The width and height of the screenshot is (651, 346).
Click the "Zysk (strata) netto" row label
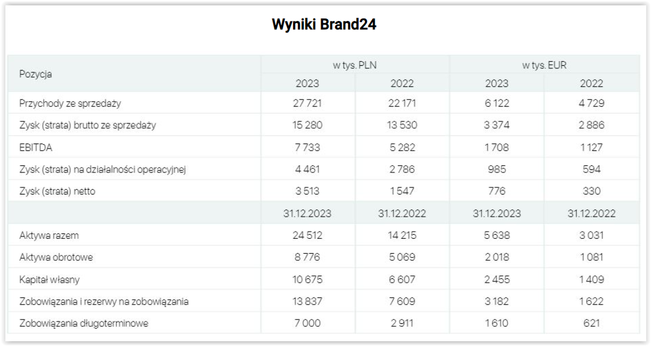[58, 191]
